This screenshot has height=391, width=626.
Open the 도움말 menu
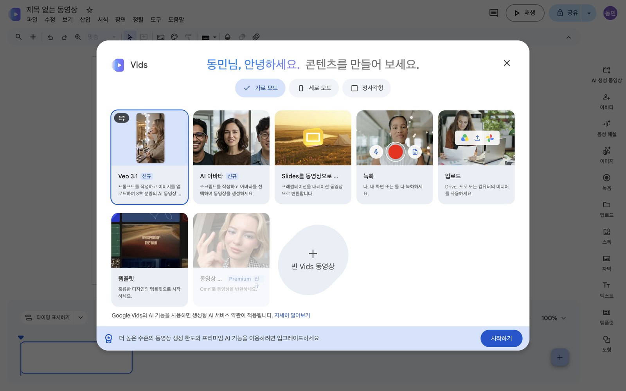coord(176,20)
